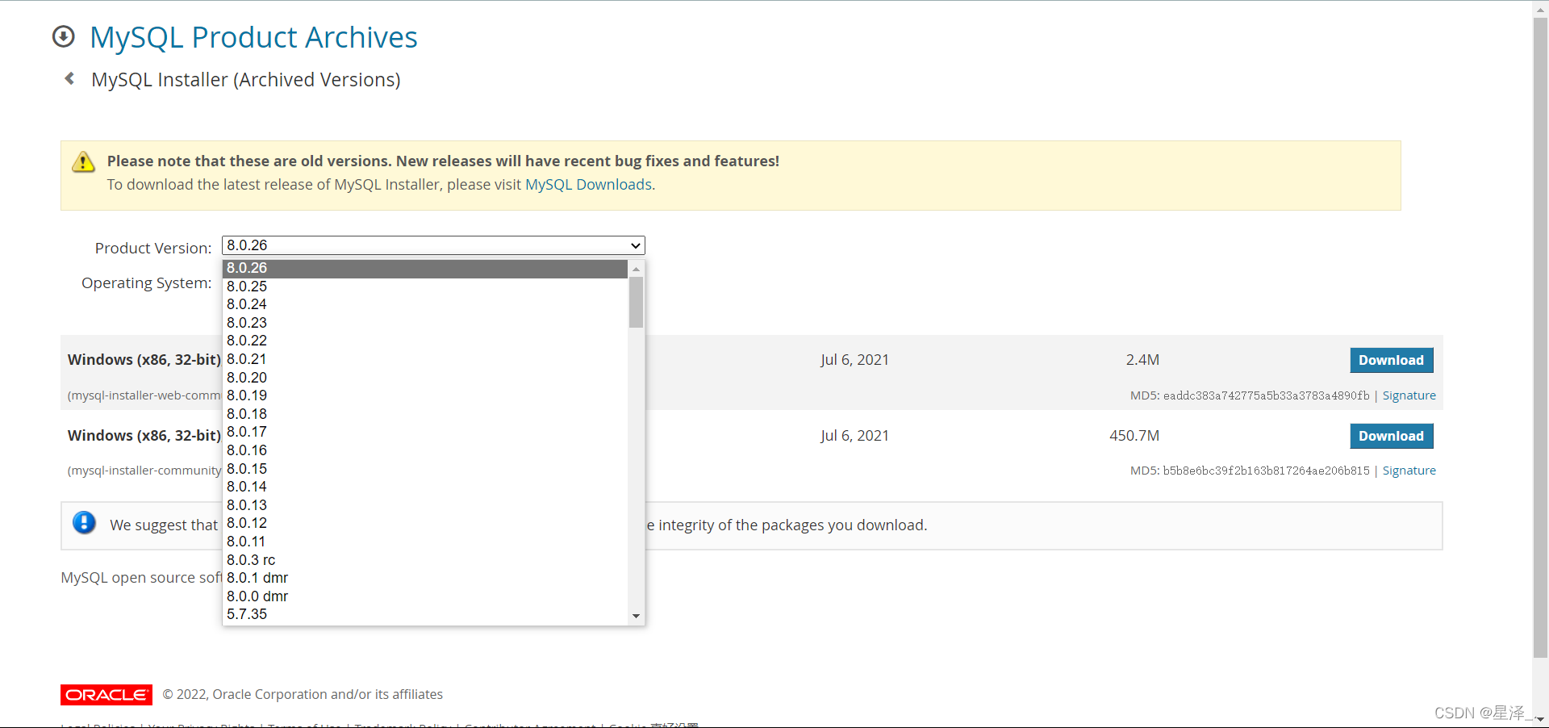Choose the 8.0.1 dmr version
The width and height of the screenshot is (1549, 728).
[425, 578]
